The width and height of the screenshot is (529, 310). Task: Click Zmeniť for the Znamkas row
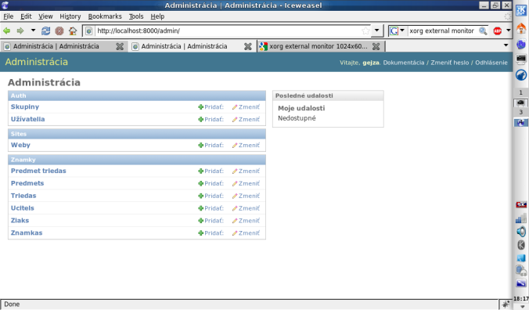pos(246,232)
